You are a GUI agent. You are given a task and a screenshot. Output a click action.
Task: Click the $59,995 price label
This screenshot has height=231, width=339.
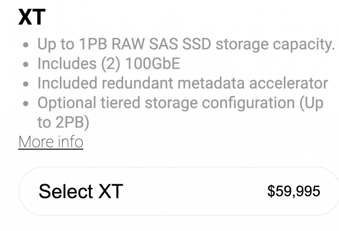(x=294, y=191)
